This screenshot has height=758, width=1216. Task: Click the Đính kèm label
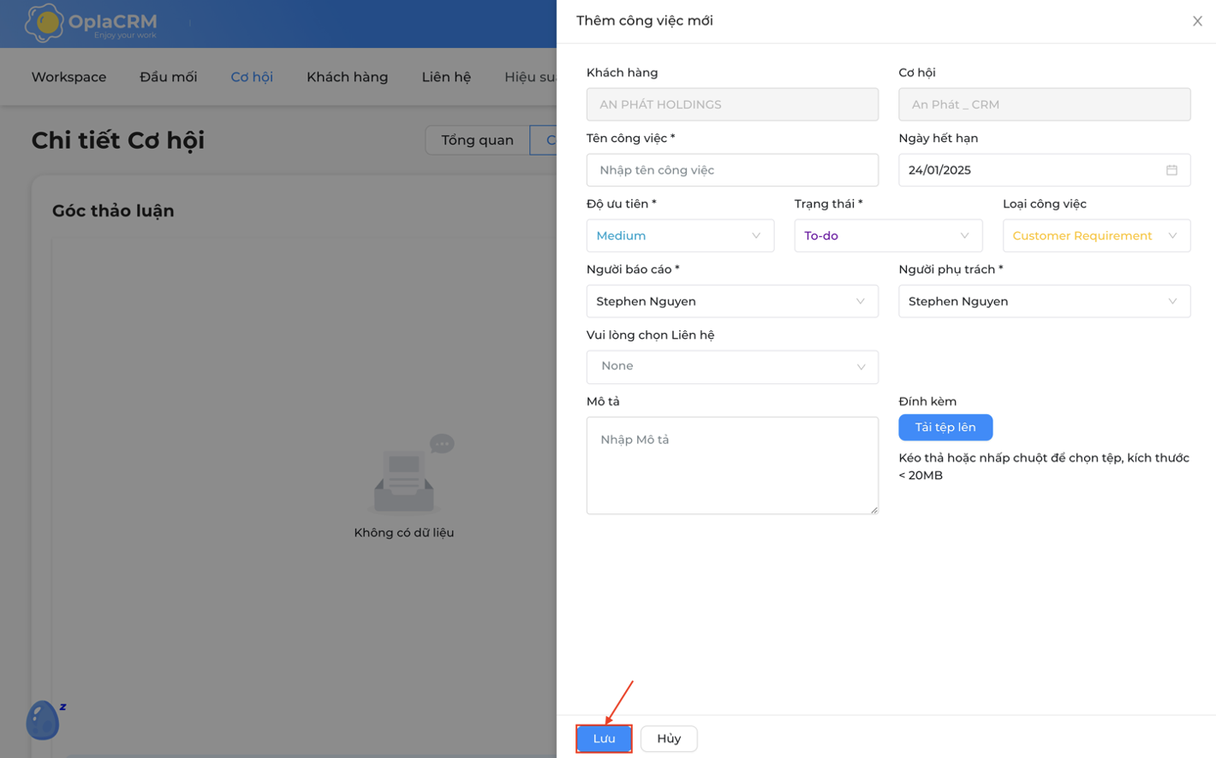click(x=927, y=401)
